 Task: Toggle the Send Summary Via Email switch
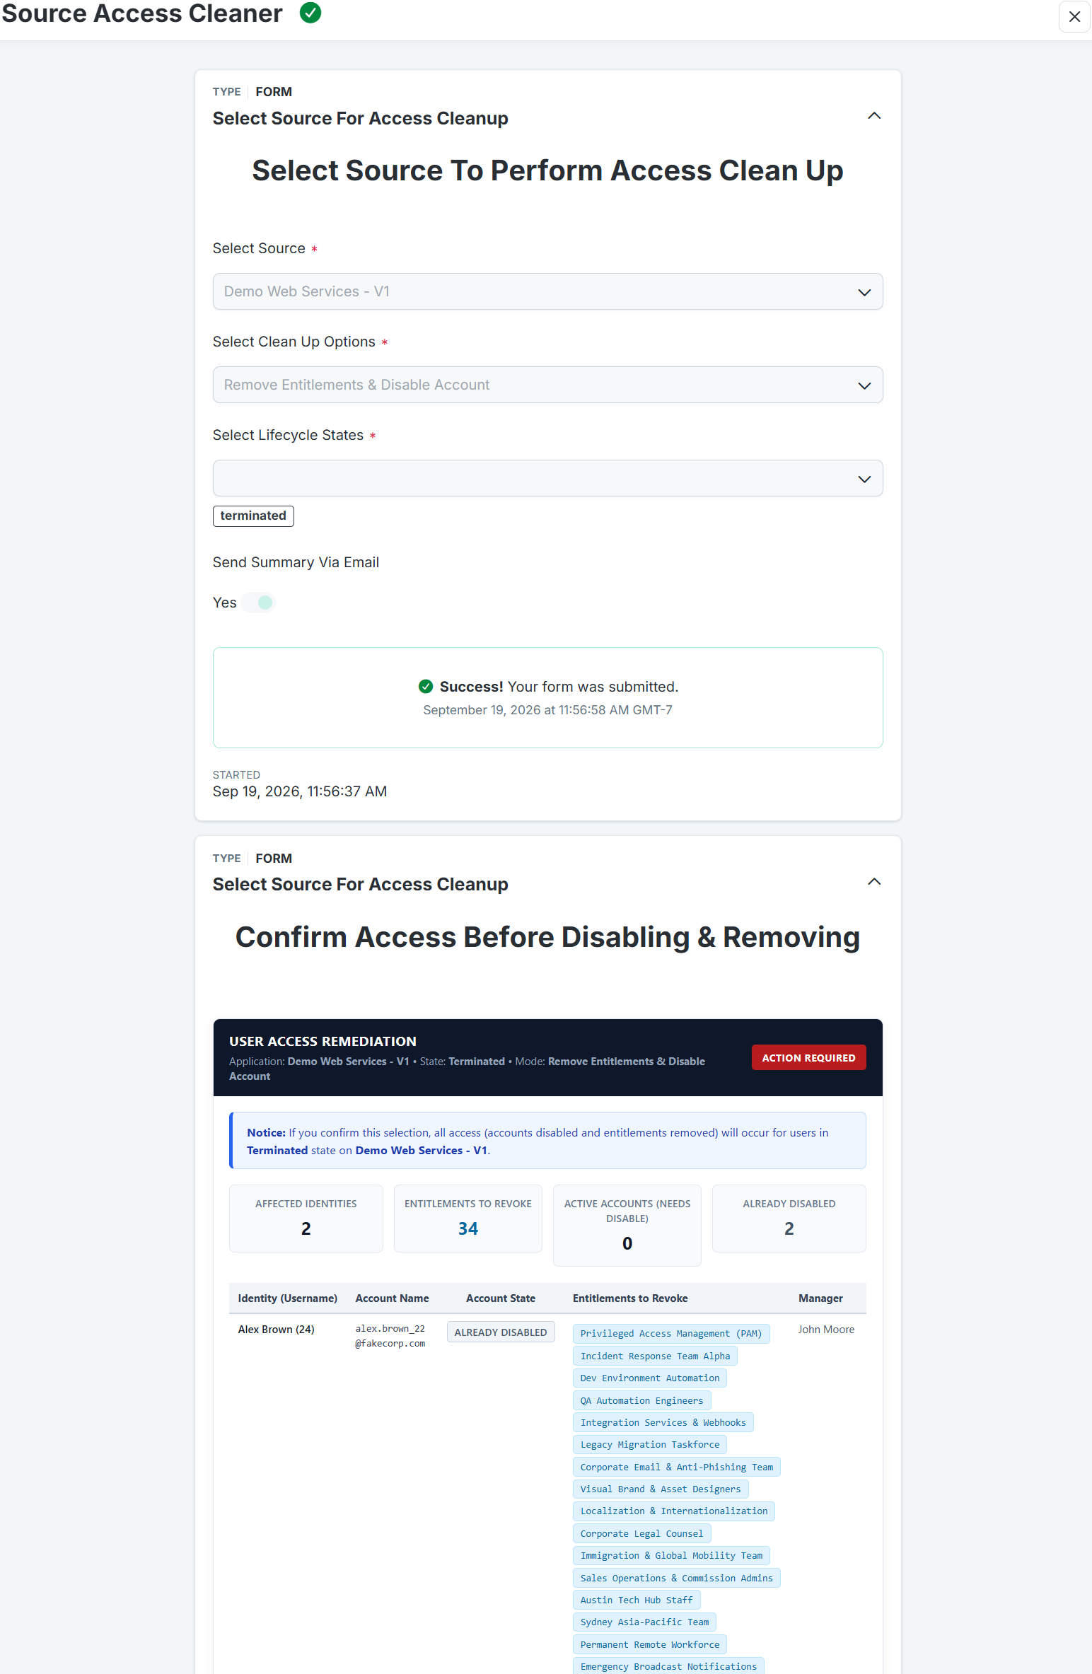[258, 603]
